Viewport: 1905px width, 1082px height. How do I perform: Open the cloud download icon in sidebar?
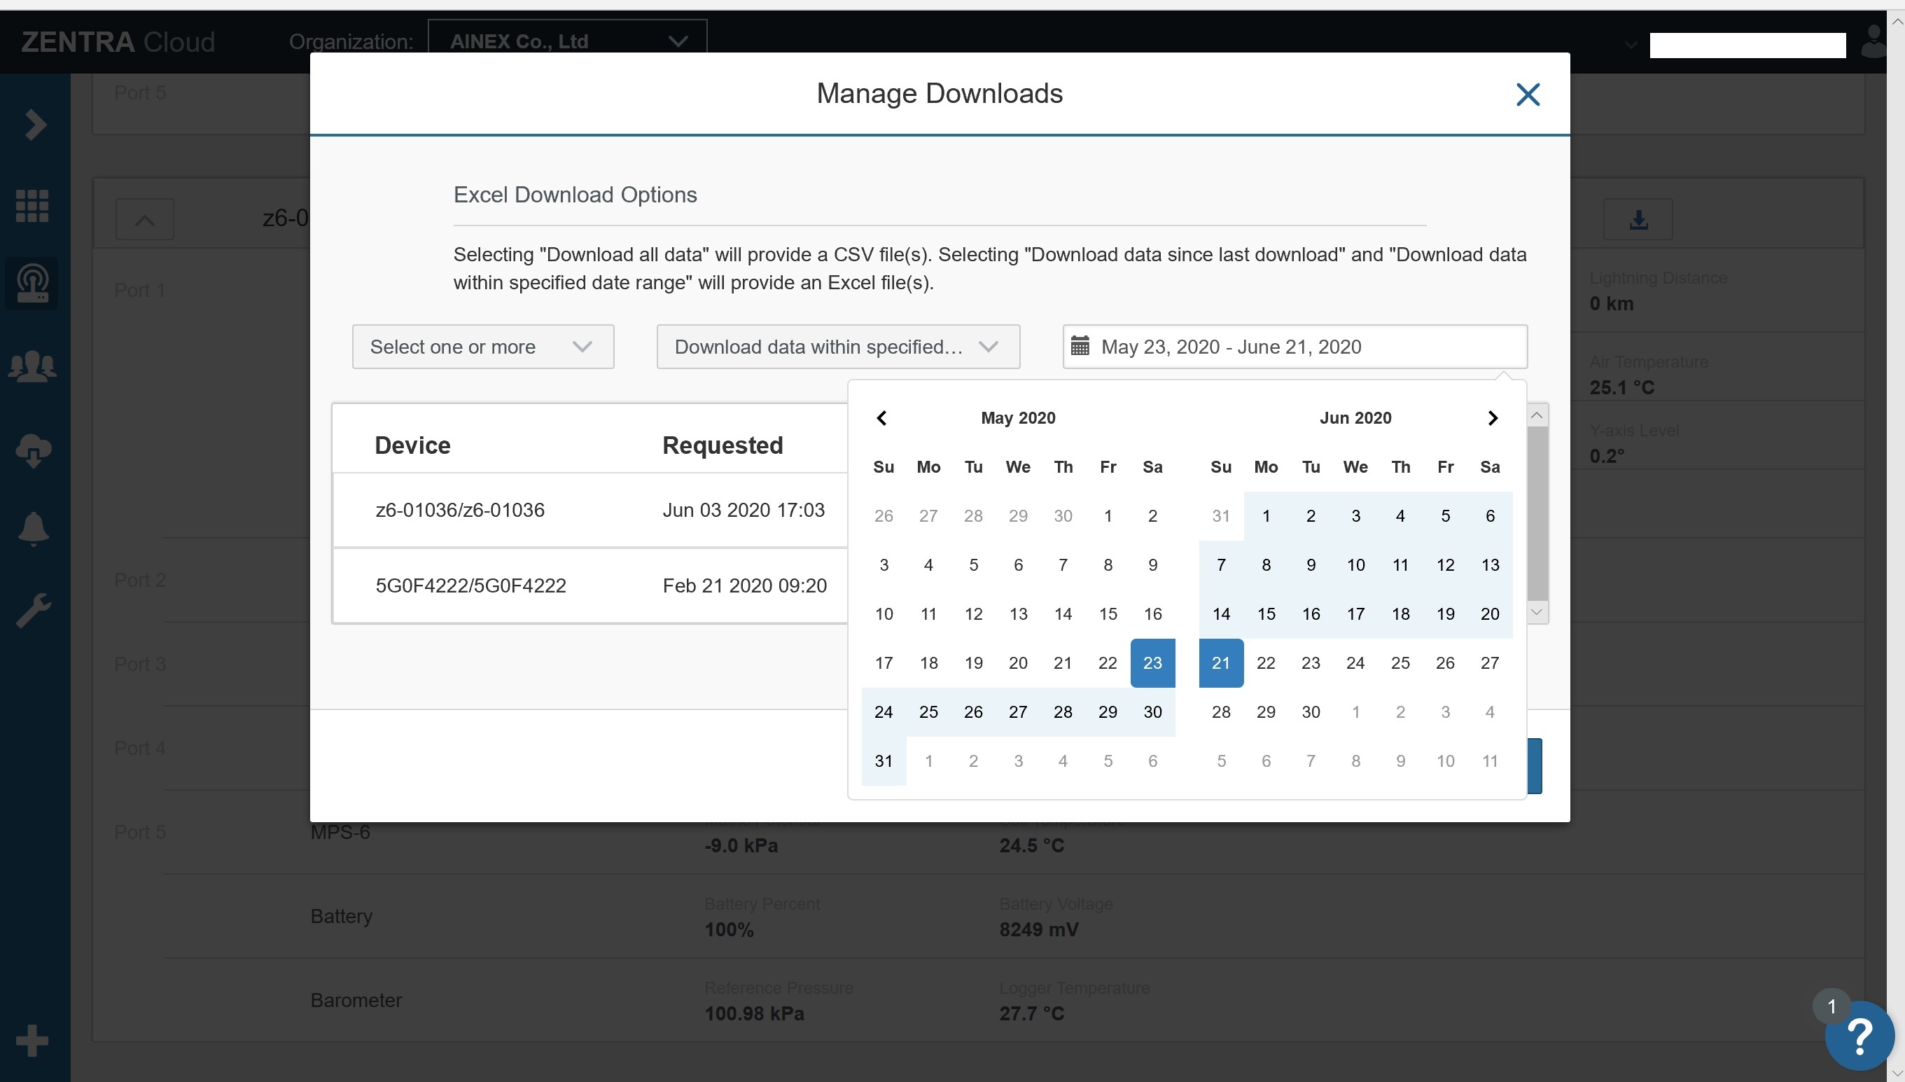pos(34,450)
